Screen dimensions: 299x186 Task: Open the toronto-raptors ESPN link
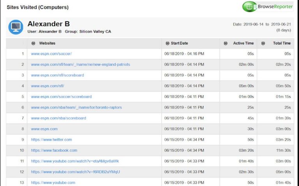(76, 108)
